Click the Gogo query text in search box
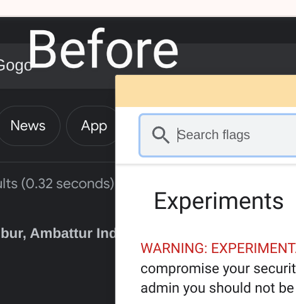Screen dimensions: 296x304 [16, 65]
